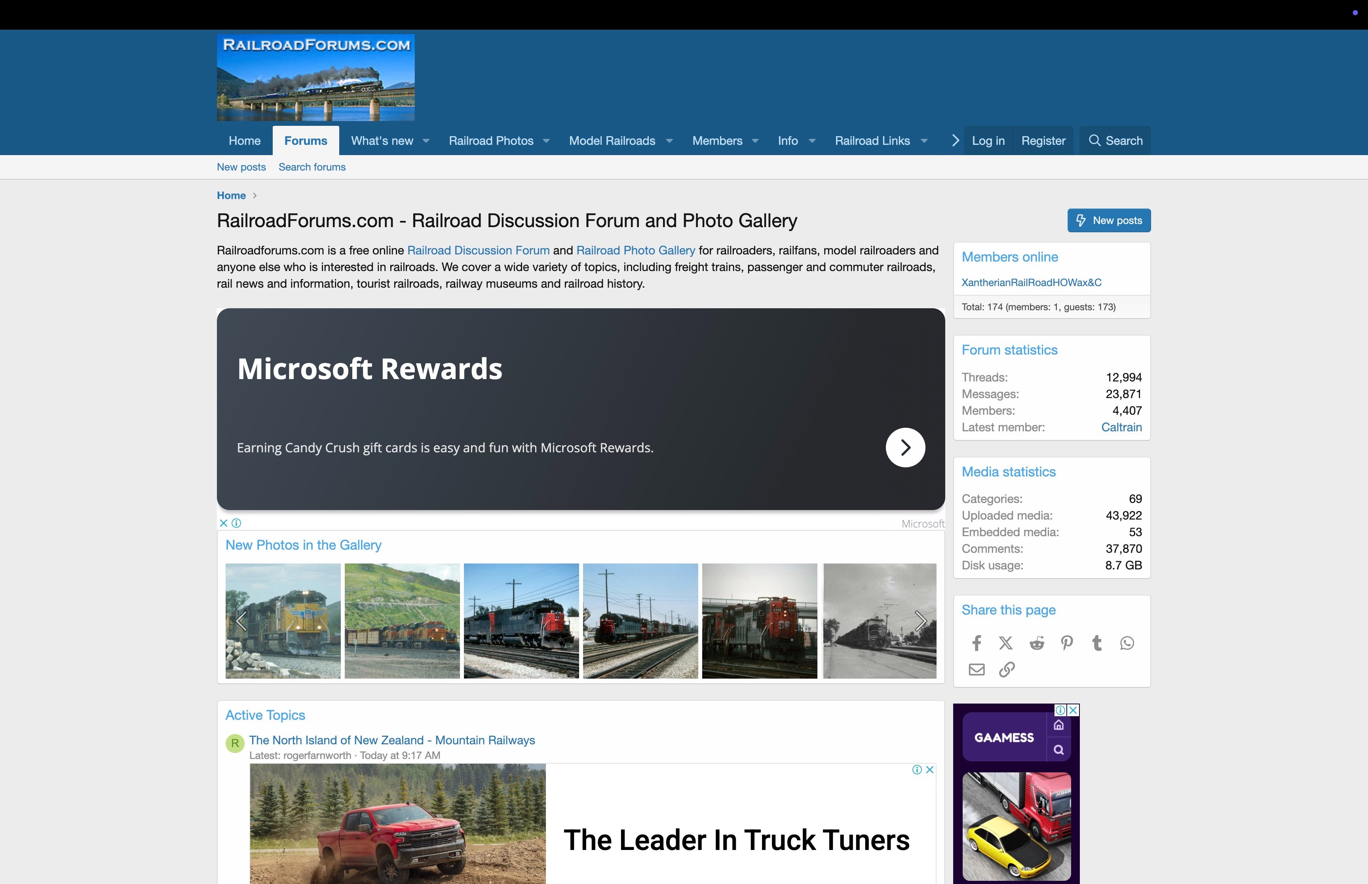Click the Microsoft Rewards ad arrow button

click(905, 447)
